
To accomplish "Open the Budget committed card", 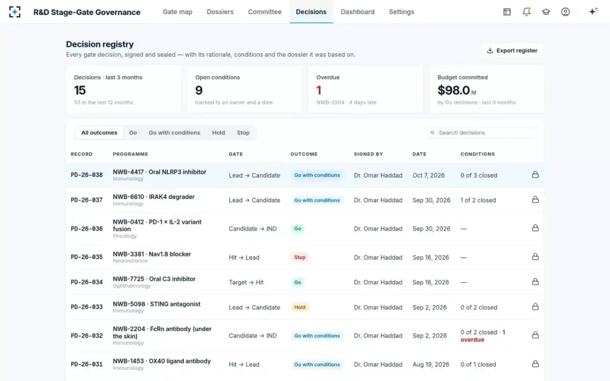I will [486, 89].
